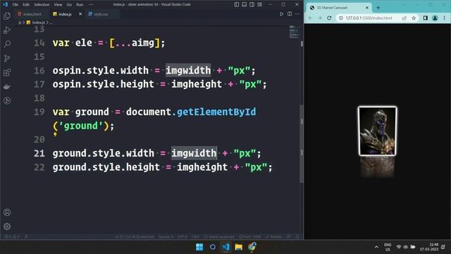Screen dimensions: 451x254
Task: Open the Chrome profile avatar
Action: (435, 18)
